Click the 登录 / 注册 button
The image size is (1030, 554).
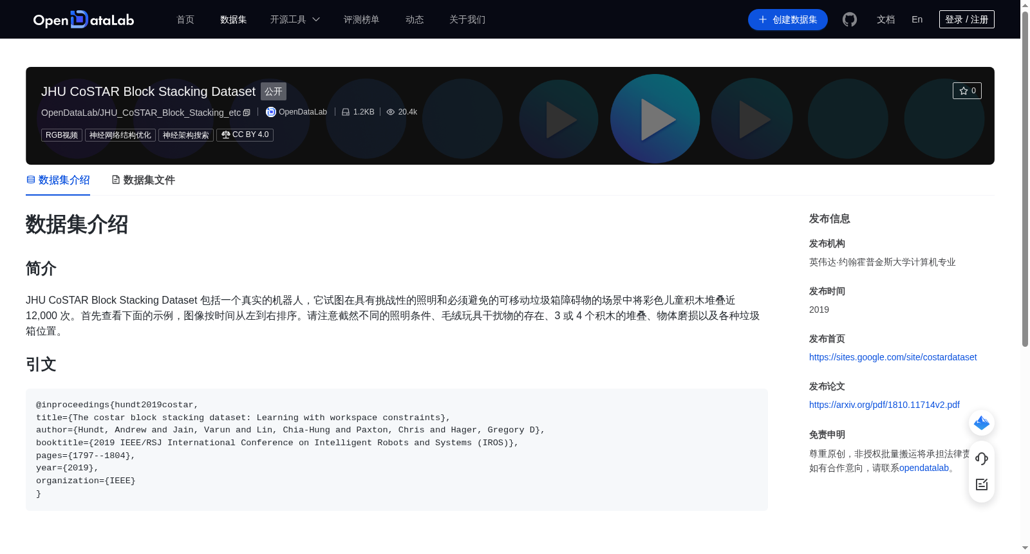click(967, 19)
